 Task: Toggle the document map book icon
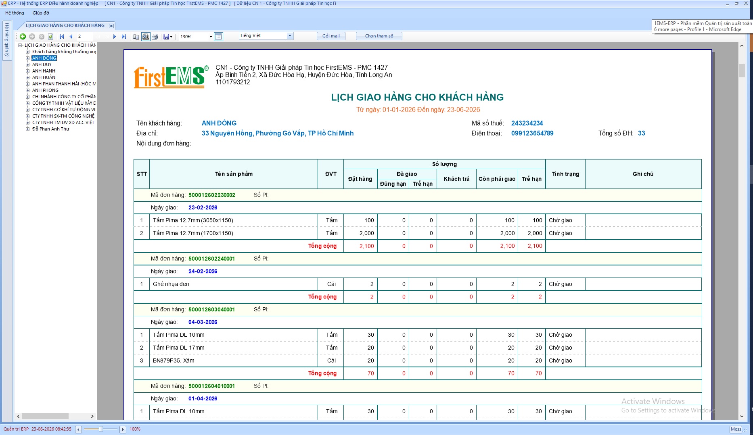pos(136,37)
